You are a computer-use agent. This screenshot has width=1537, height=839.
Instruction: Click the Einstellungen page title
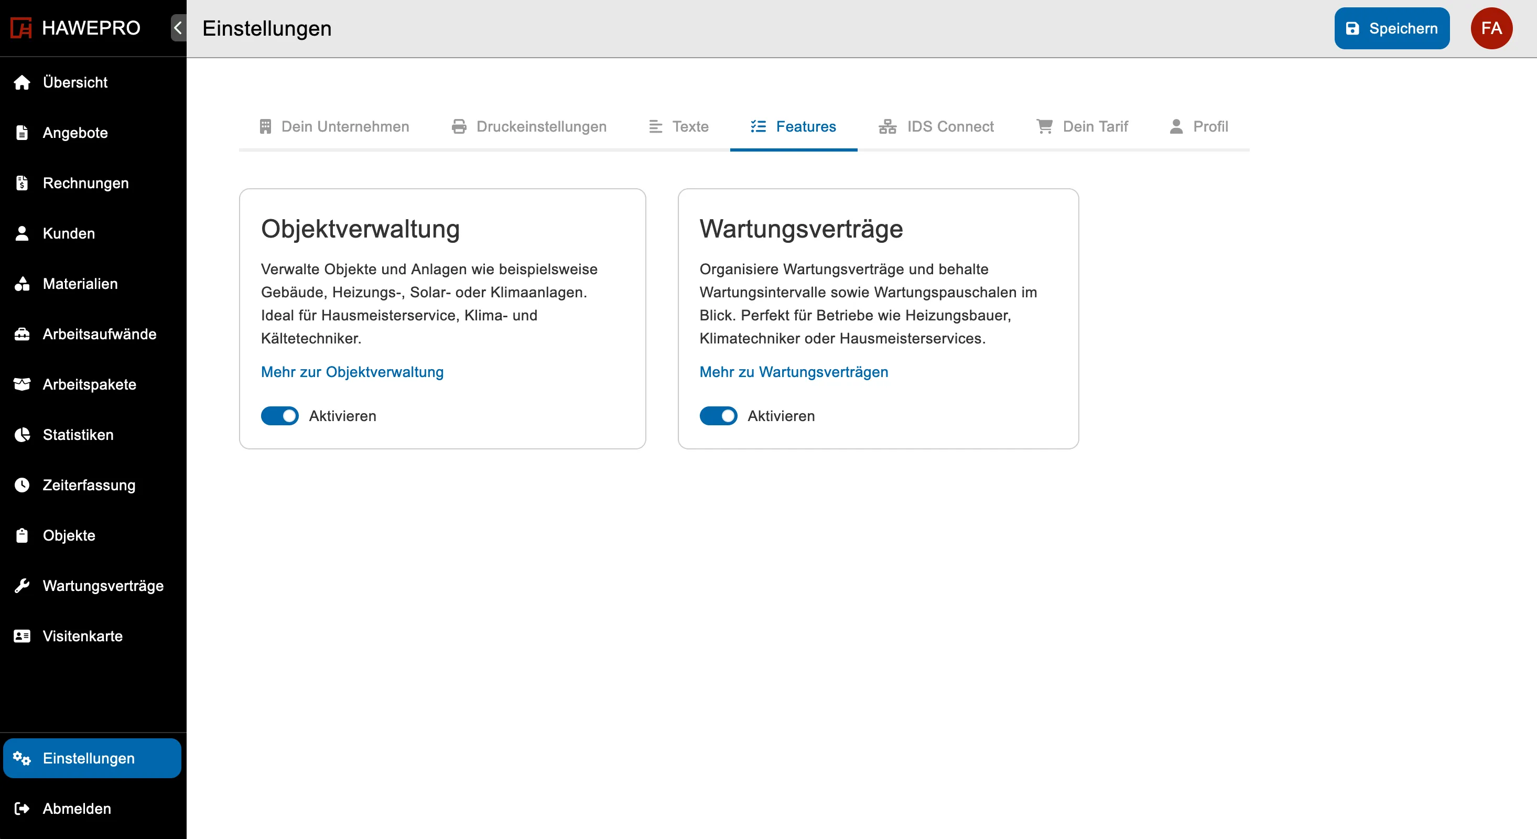[x=267, y=28]
